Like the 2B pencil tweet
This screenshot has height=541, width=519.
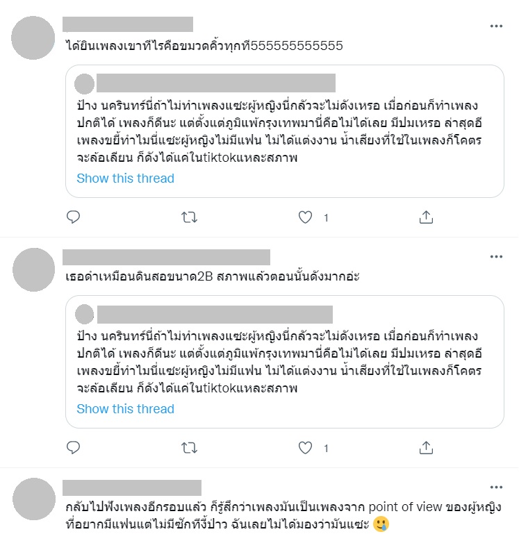tap(305, 448)
